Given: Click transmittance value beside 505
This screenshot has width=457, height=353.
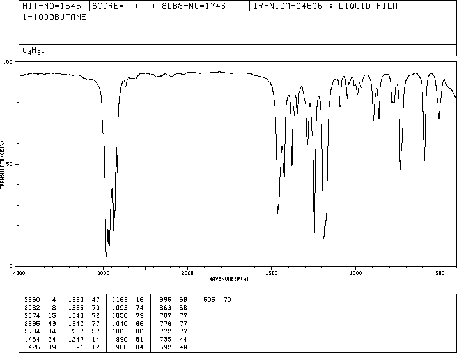Looking at the screenshot, I should point(228,300).
